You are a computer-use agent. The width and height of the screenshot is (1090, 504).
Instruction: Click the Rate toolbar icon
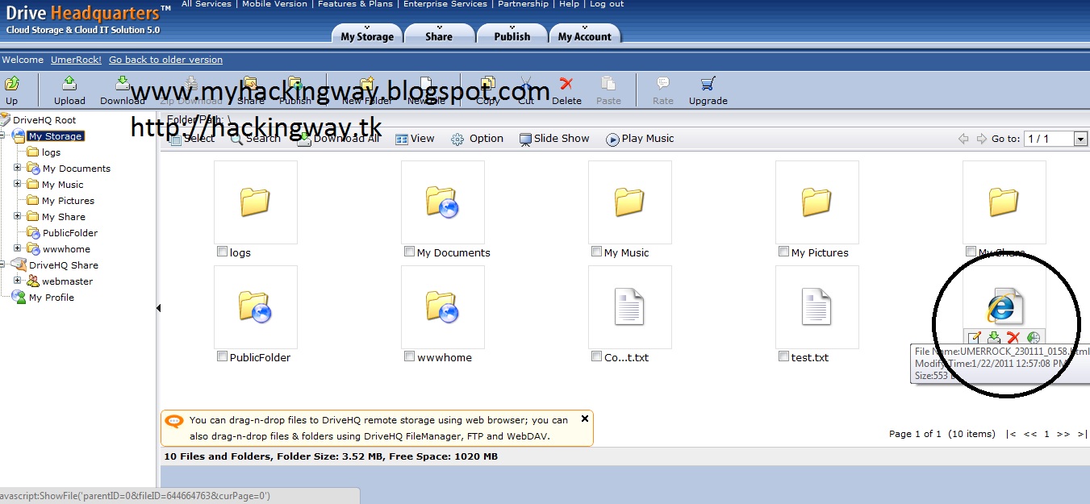[662, 84]
